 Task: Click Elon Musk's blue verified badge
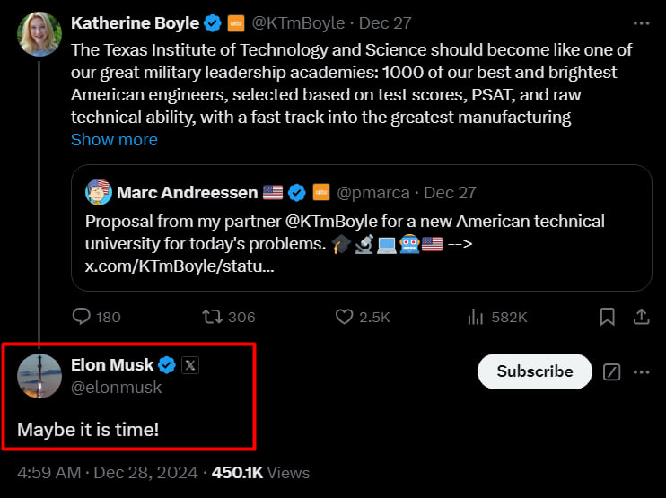tap(167, 364)
